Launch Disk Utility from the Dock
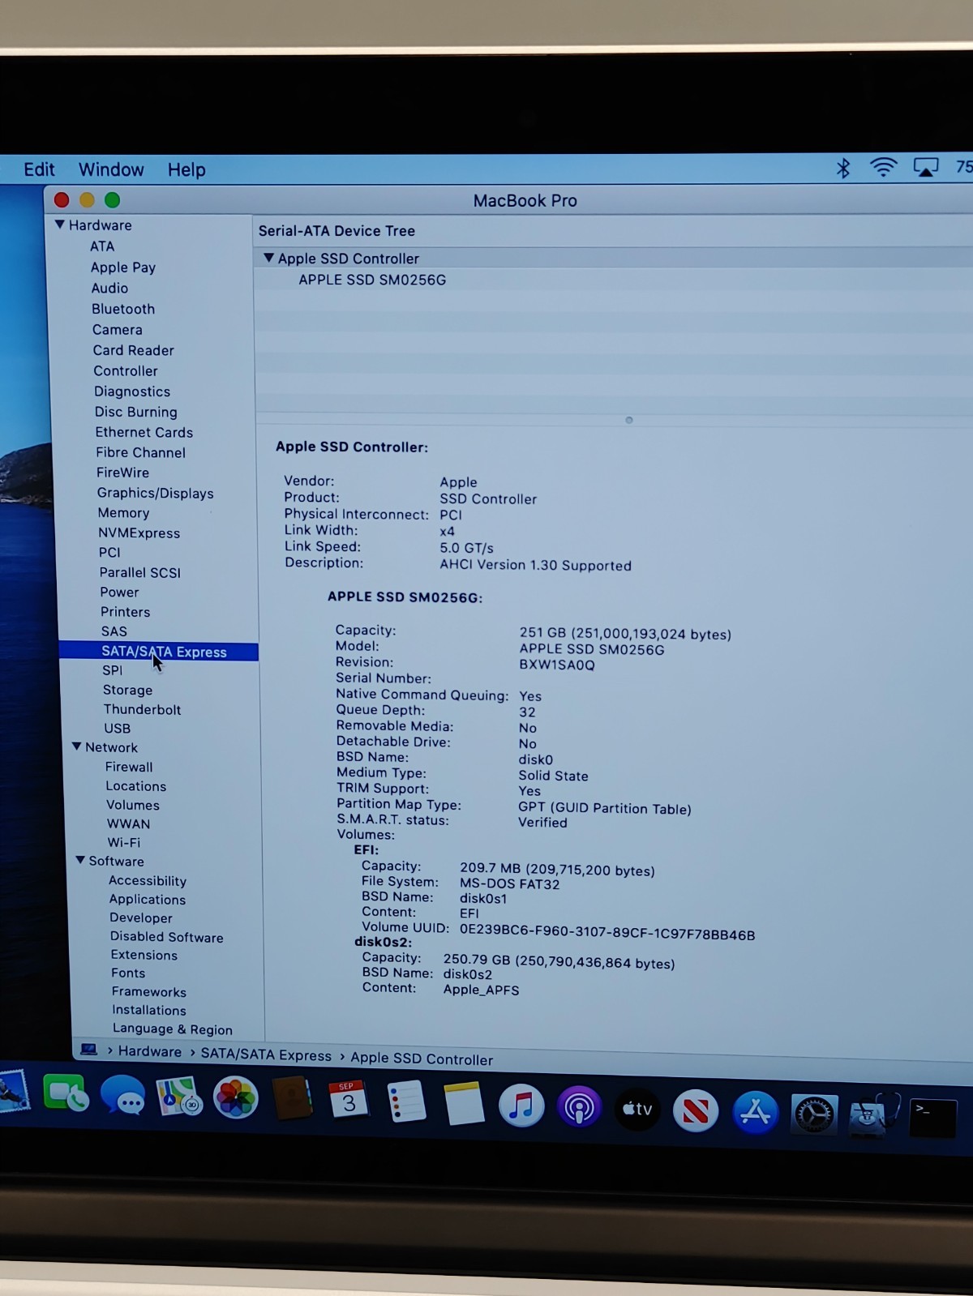This screenshot has width=973, height=1296. click(873, 1116)
